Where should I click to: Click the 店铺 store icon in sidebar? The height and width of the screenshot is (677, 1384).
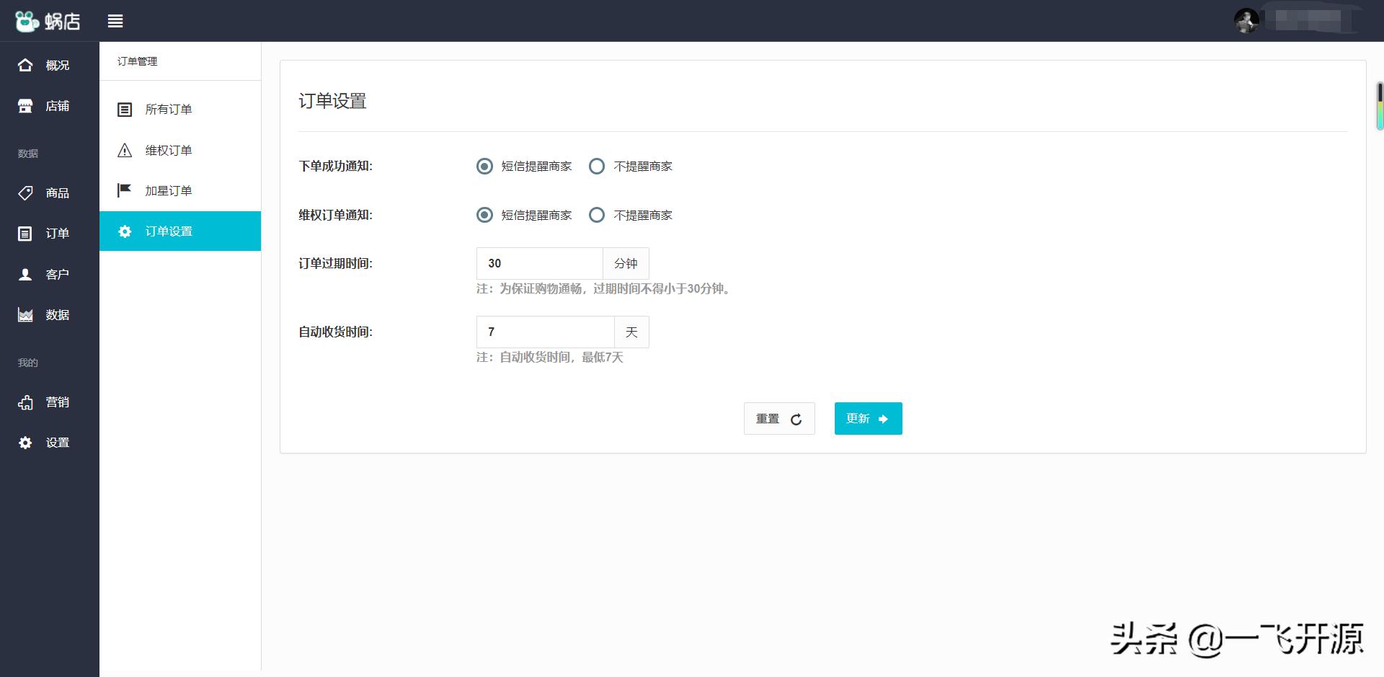pyautogui.click(x=25, y=106)
